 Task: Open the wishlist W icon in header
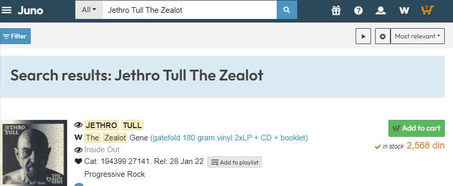pyautogui.click(x=404, y=11)
